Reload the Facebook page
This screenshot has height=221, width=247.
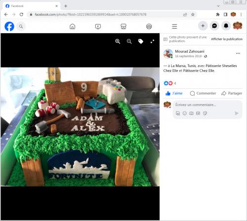[x=21, y=14]
